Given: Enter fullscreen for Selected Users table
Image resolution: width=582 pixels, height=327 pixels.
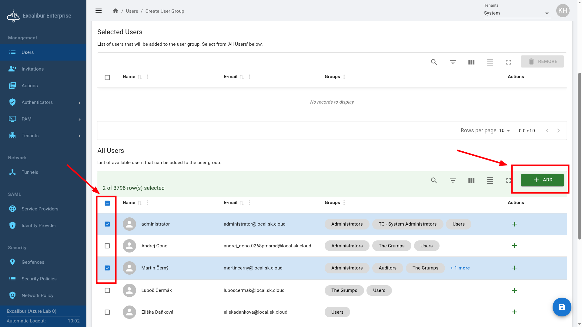Looking at the screenshot, I should 508,62.
